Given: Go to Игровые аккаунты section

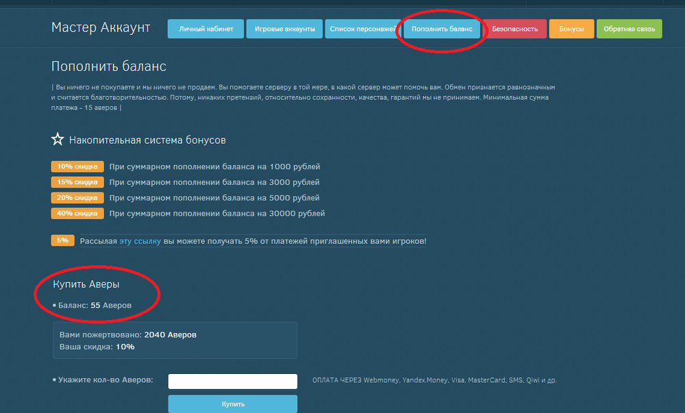Looking at the screenshot, I should [284, 29].
